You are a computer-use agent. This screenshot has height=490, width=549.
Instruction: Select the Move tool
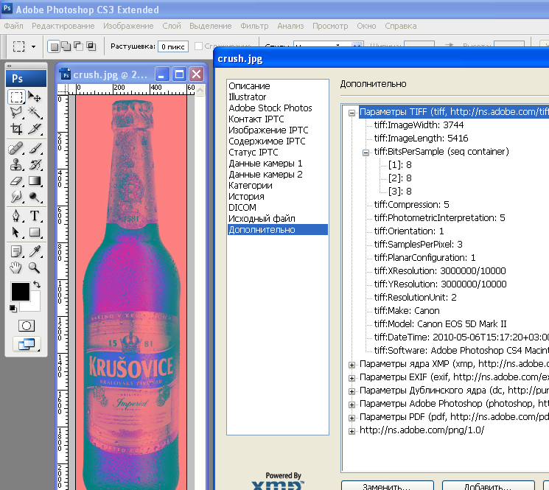tap(35, 97)
